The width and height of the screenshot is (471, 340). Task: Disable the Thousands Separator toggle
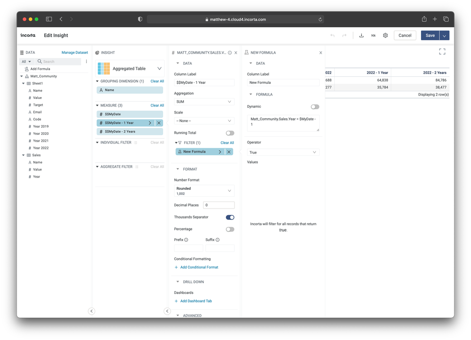point(230,217)
